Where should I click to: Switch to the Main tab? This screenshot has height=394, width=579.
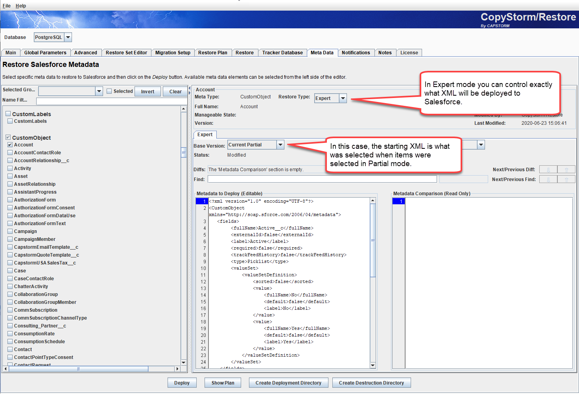click(11, 53)
